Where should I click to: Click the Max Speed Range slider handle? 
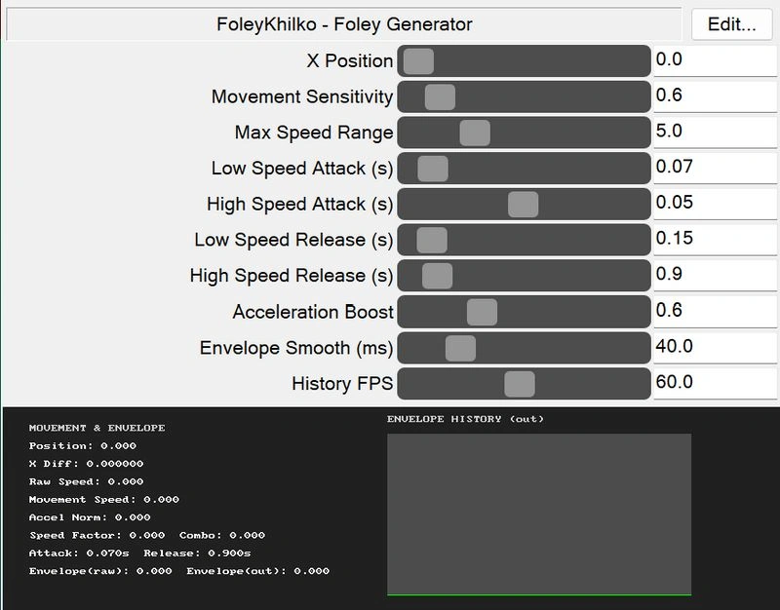475,133
